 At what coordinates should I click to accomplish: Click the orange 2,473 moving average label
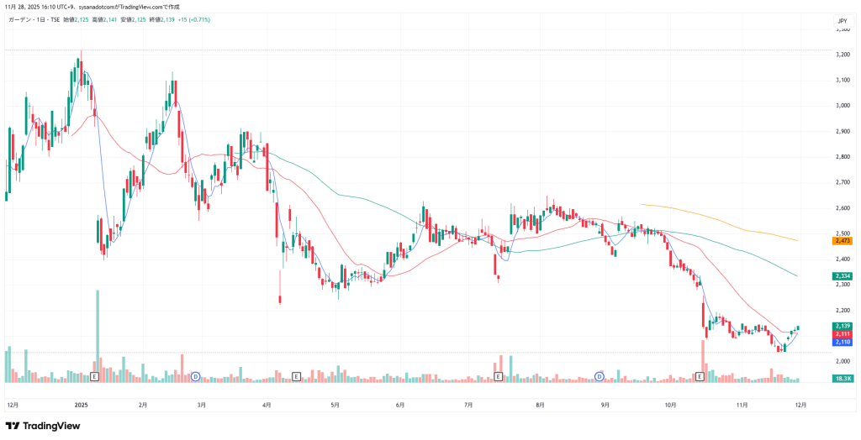coord(843,241)
